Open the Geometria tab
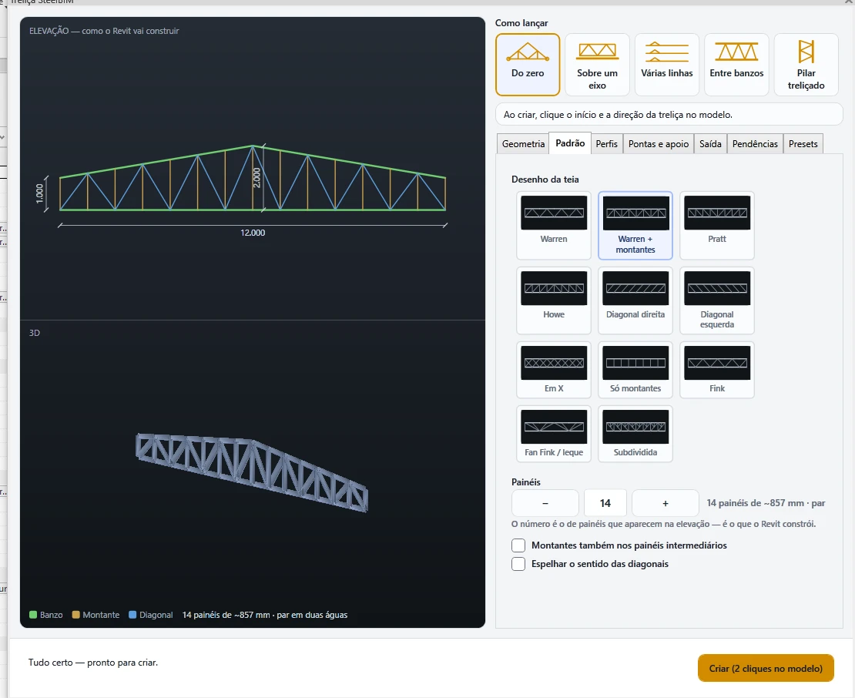855x698 pixels. tap(523, 144)
